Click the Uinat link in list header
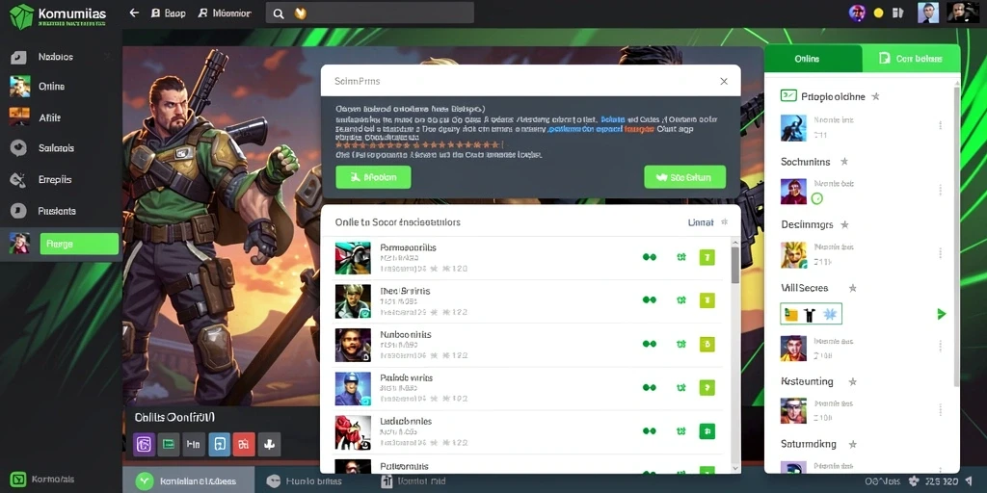The height and width of the screenshot is (493, 987). [x=701, y=222]
